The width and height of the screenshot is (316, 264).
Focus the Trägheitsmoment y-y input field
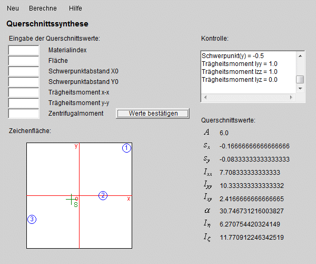(x=24, y=103)
